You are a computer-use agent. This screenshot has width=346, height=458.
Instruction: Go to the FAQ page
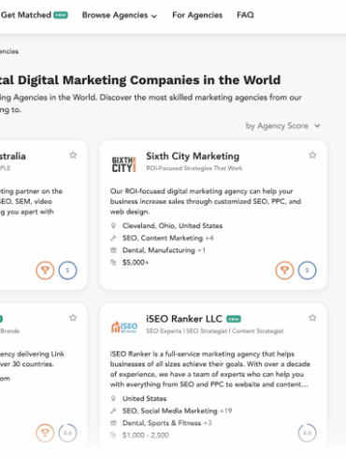[245, 15]
